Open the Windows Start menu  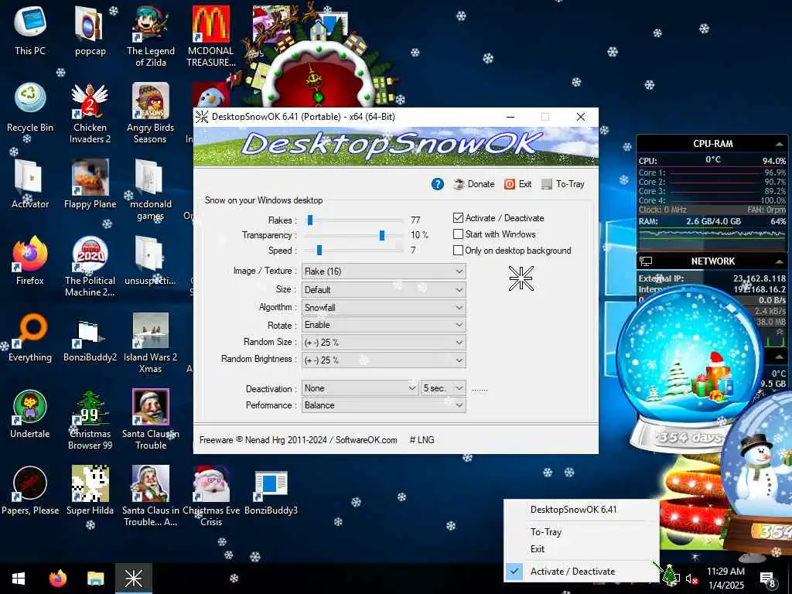[19, 579]
